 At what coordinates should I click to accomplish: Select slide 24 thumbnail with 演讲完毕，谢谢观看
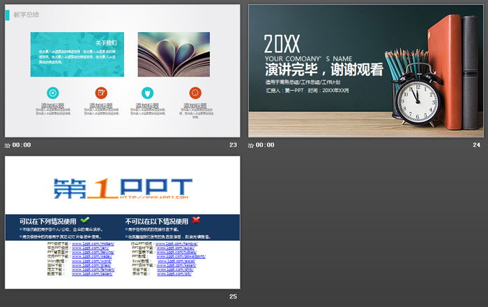(x=366, y=70)
